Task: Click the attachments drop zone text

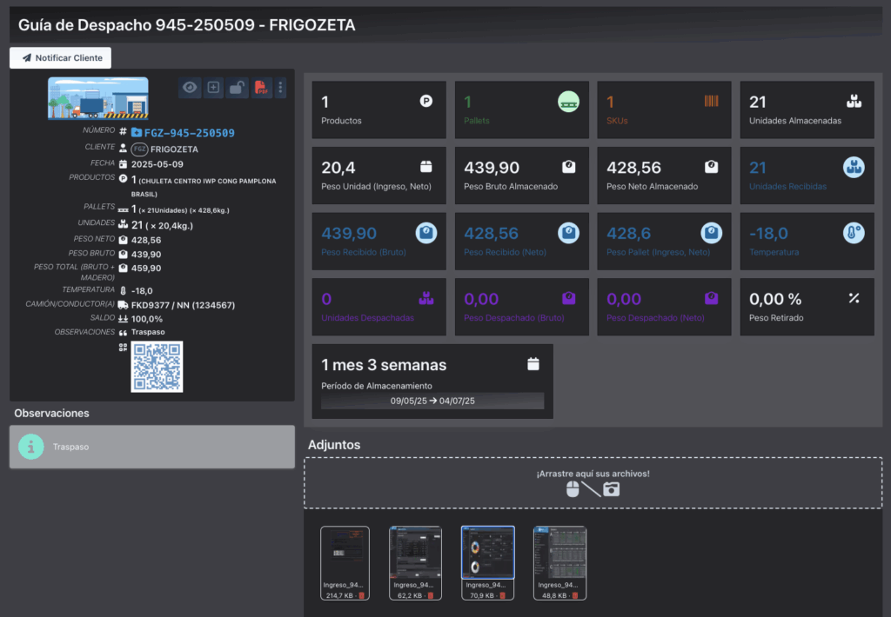Action: tap(593, 474)
